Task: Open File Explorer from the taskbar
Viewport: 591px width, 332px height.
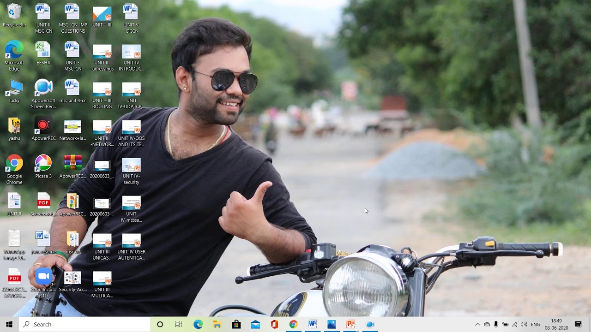Action: [217, 325]
